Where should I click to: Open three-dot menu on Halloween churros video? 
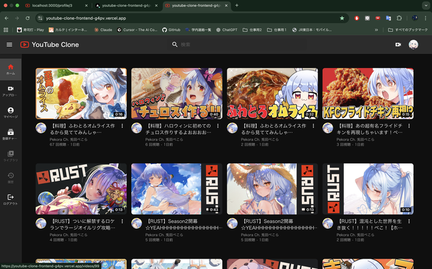(x=218, y=126)
